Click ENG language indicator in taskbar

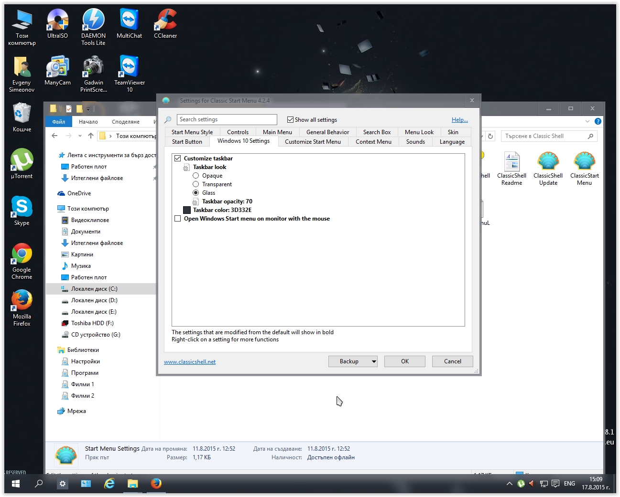point(569,484)
